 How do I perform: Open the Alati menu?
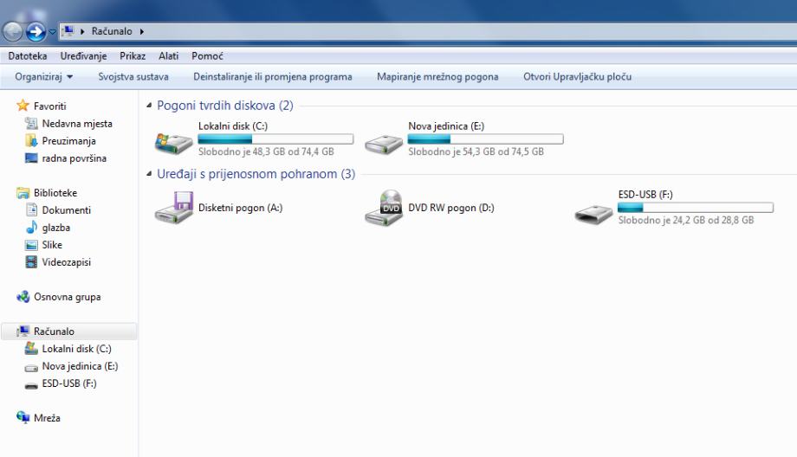coord(168,56)
